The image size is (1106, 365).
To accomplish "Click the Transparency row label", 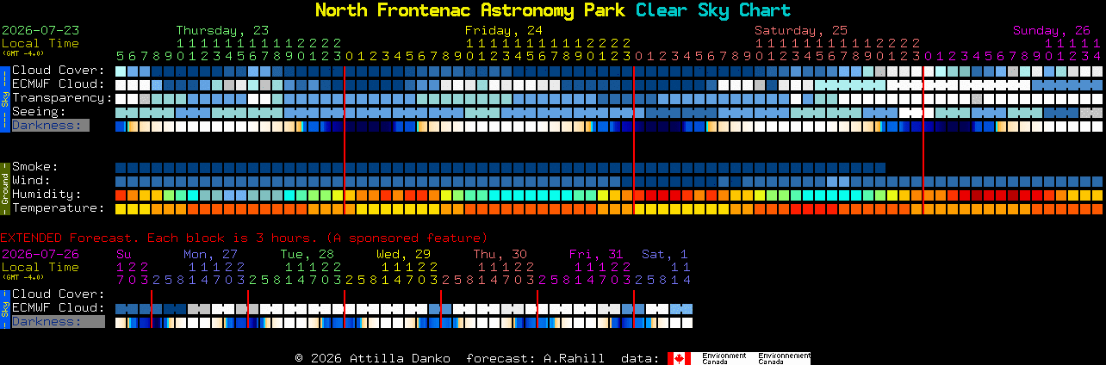I will point(63,97).
